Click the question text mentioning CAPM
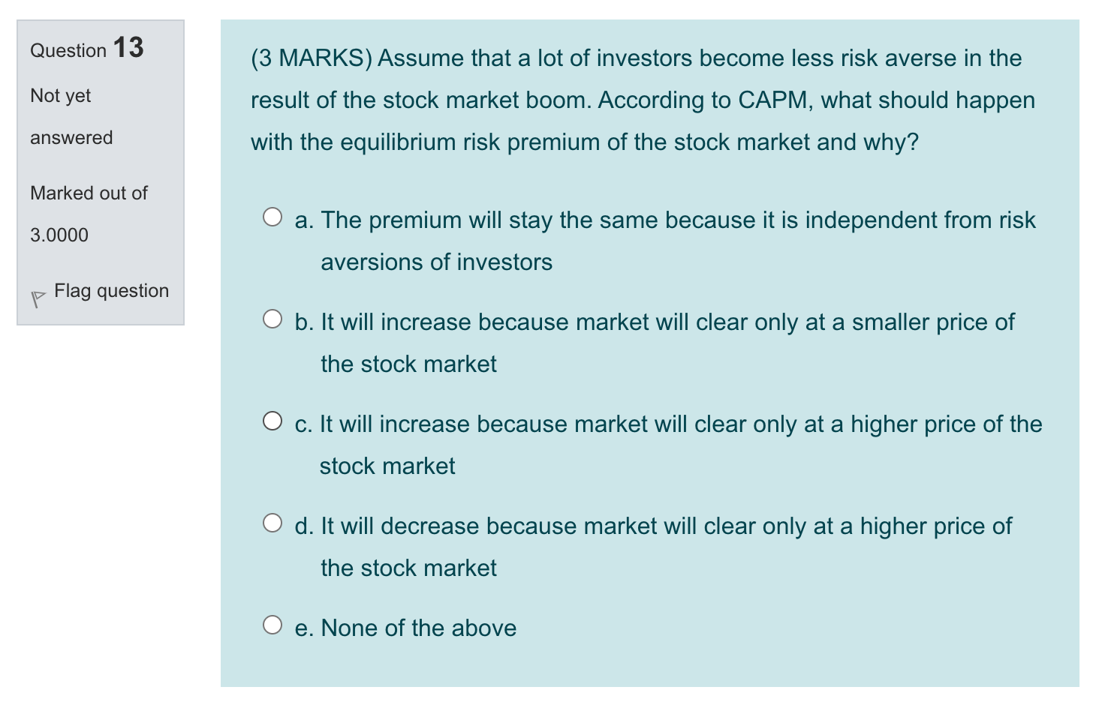The width and height of the screenshot is (1099, 708). [x=642, y=100]
